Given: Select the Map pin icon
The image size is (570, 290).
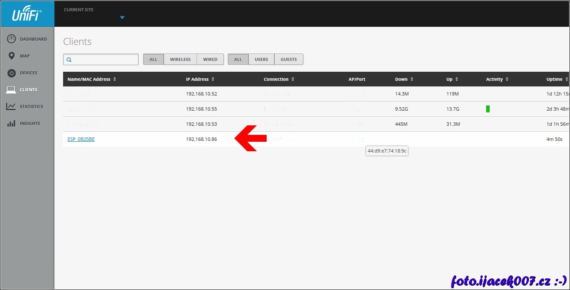Looking at the screenshot, I should click(12, 56).
